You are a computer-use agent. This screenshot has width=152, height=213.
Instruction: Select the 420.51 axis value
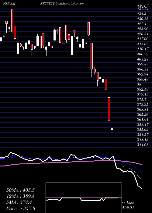tap(142, 34)
